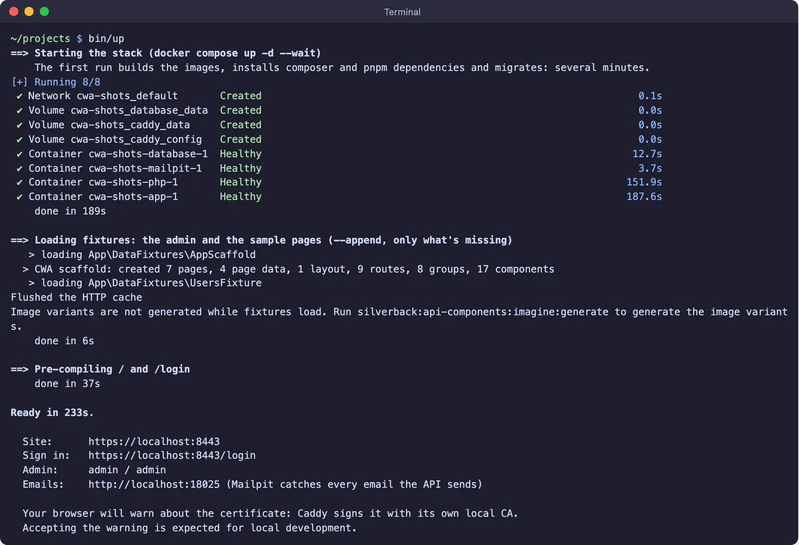Click 'loading App\DataFixtures\AppScaffold' line

point(142,255)
